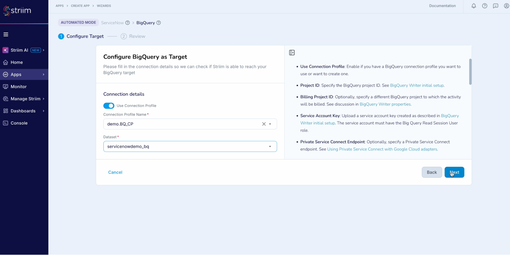The image size is (510, 255).
Task: Click the CREATE APP breadcrumb
Action: (80, 6)
